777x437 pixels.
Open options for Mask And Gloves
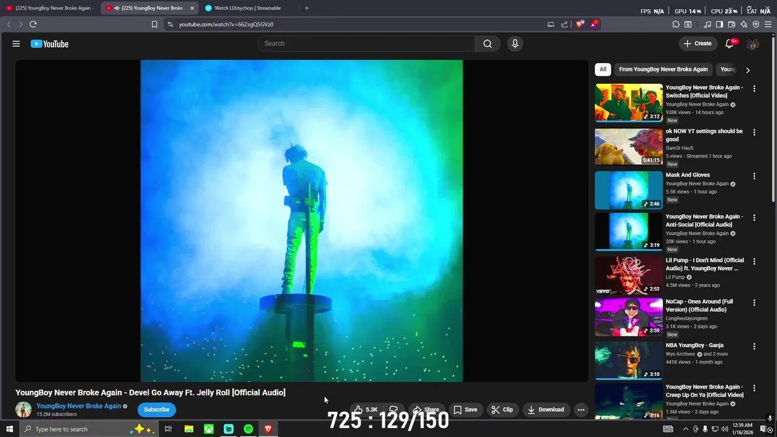pyautogui.click(x=754, y=176)
